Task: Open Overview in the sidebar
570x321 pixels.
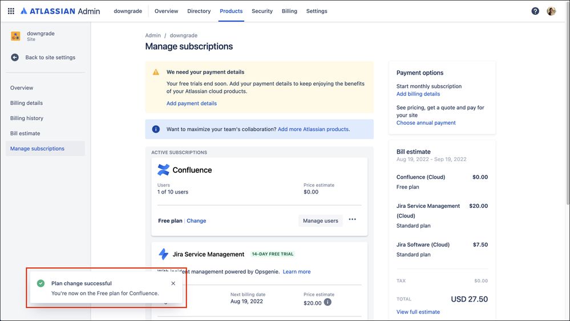Action: coord(22,88)
